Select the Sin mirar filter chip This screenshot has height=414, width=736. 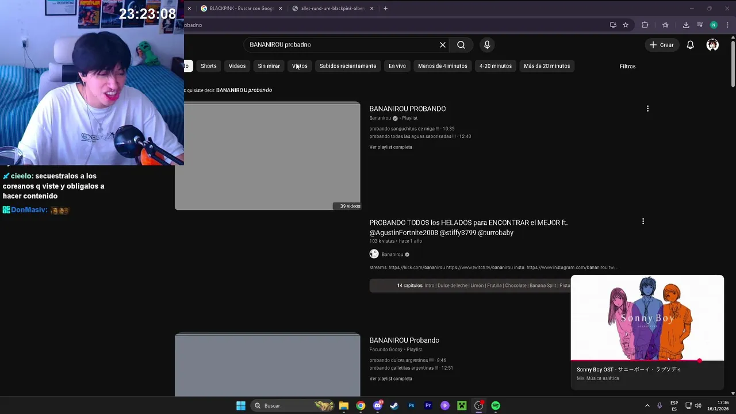point(269,66)
